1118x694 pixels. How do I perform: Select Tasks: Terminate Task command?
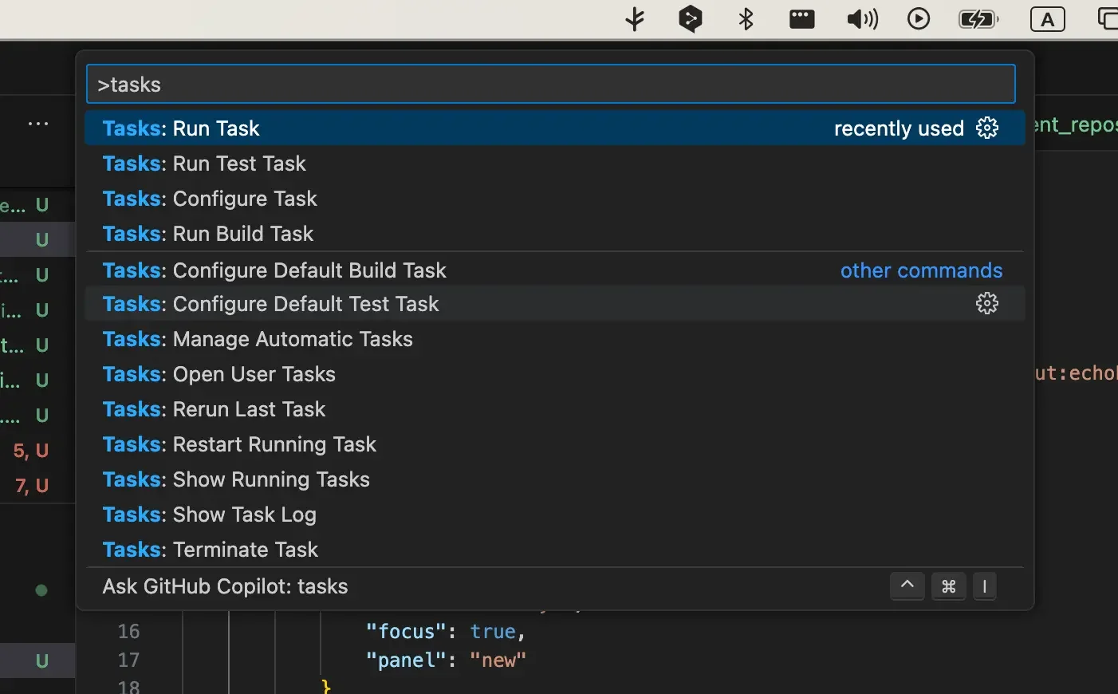coord(554,549)
